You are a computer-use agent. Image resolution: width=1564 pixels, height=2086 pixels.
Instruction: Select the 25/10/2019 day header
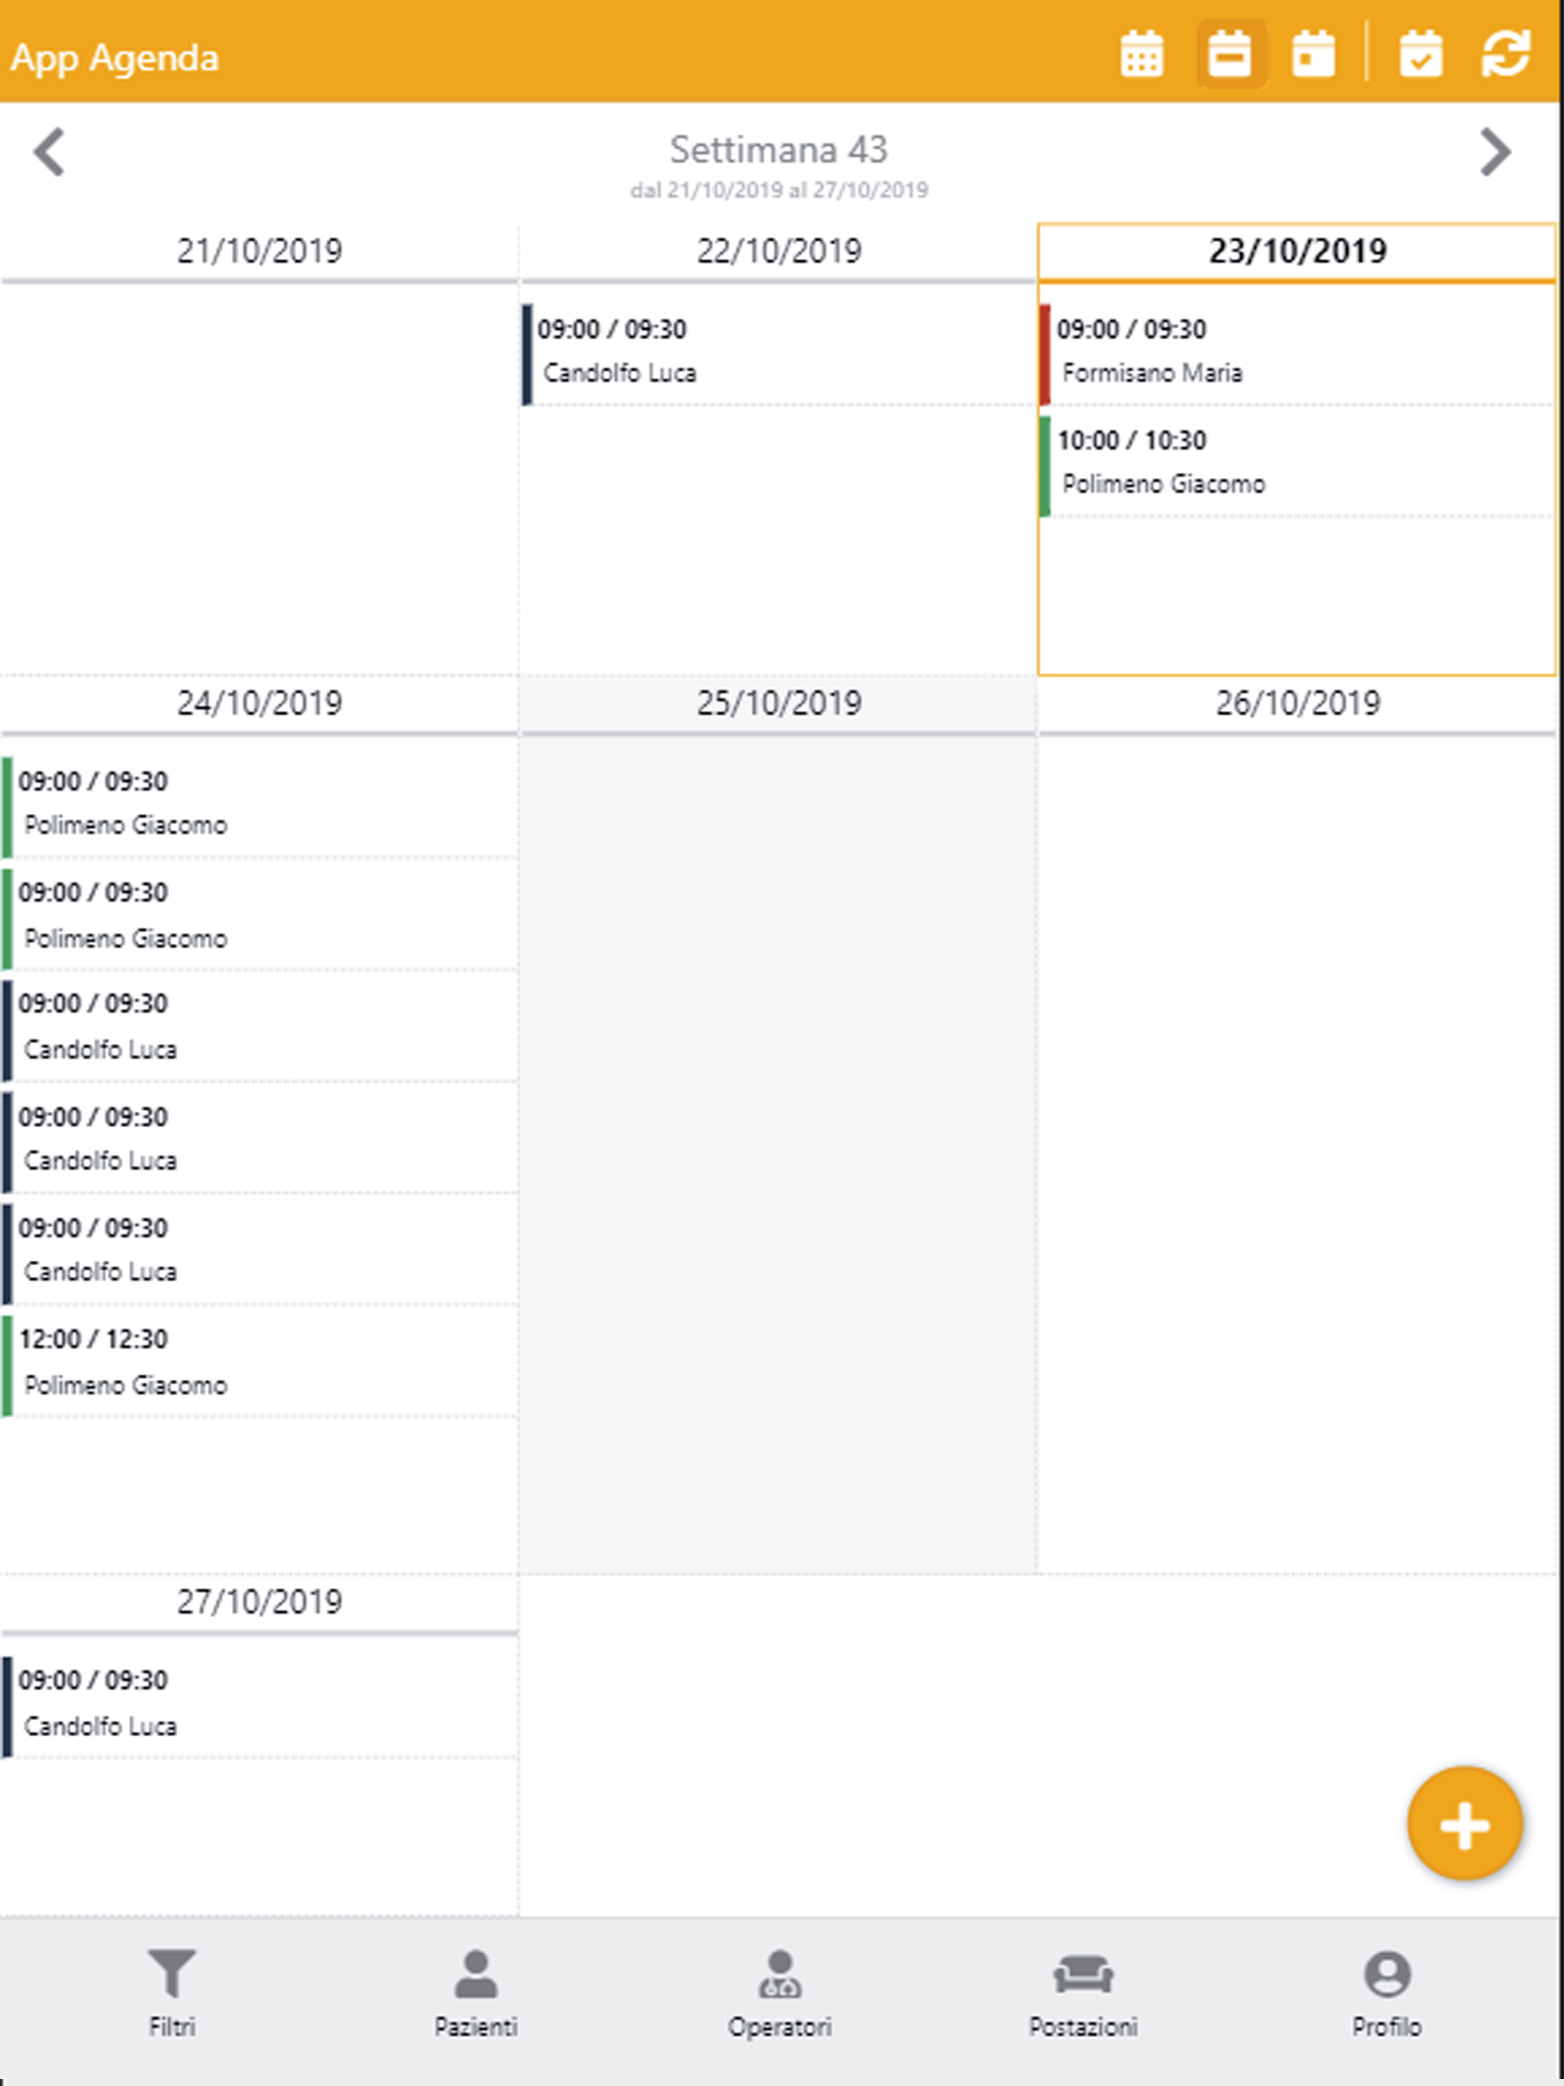click(778, 703)
